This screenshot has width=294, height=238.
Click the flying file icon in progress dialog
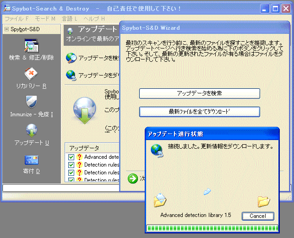click(x=207, y=191)
